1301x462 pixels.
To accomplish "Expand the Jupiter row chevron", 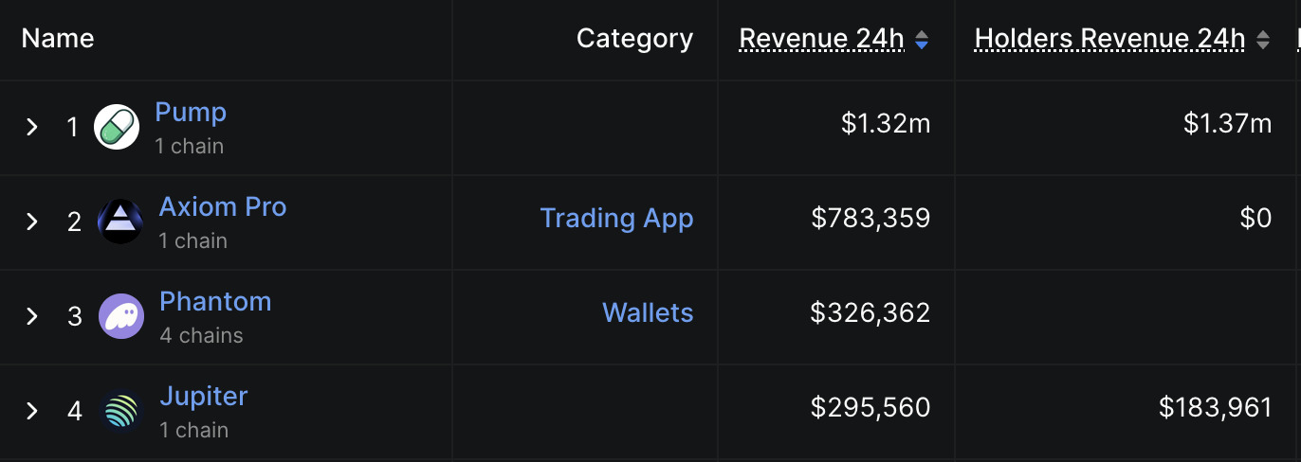I will point(32,411).
